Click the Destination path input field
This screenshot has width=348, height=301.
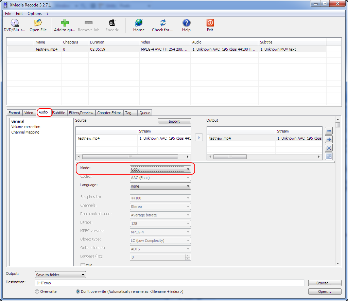tap(169, 283)
